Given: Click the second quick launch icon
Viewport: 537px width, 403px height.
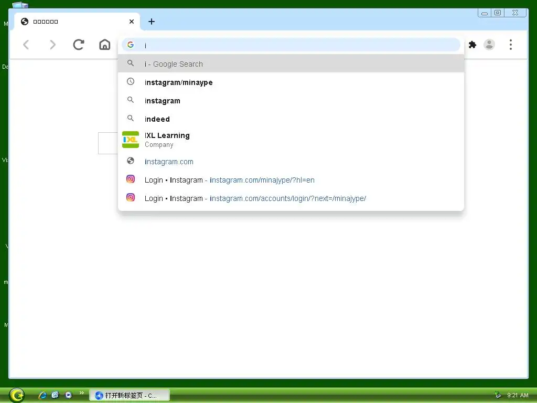Looking at the screenshot, I should point(55,395).
